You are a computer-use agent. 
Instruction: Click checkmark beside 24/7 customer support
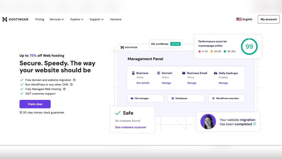pos(22,94)
